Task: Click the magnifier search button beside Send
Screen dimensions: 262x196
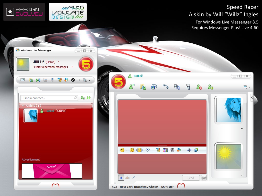Action: (x=204, y=178)
